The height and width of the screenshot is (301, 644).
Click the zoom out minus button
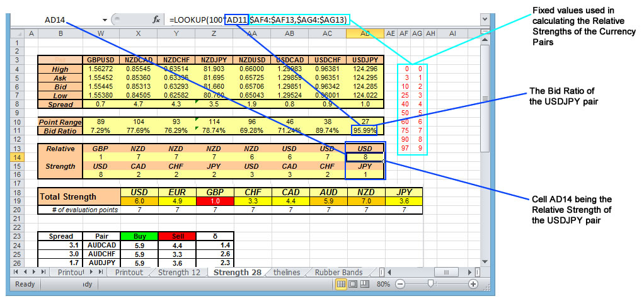(400, 284)
